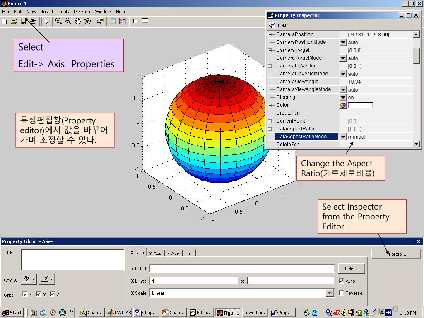Viewport: 424px width, 318px height.
Task: Activate the Rotate 3D tool
Action: click(x=87, y=22)
